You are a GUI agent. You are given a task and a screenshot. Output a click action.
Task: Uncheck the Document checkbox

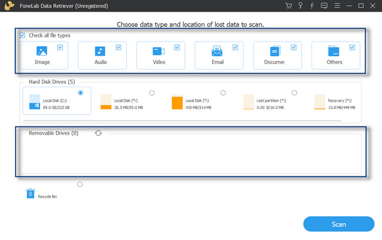(x=294, y=47)
